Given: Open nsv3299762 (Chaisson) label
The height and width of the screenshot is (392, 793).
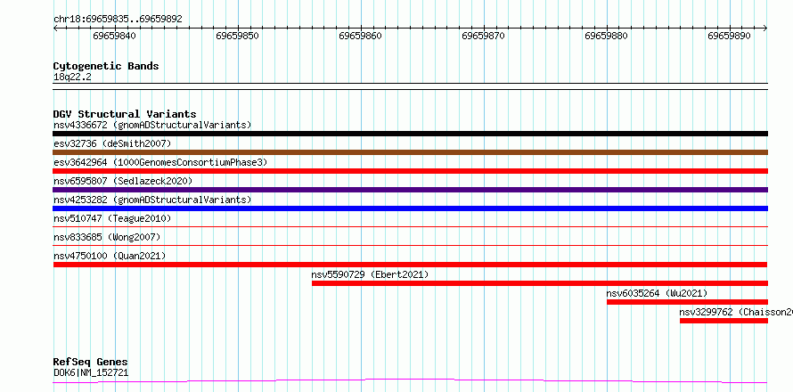Looking at the screenshot, I should point(736,312).
